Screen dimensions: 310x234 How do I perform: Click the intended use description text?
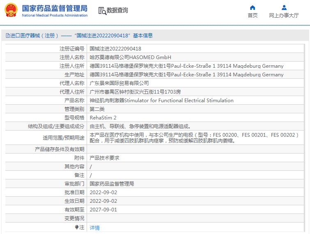pyautogui.click(x=194, y=138)
